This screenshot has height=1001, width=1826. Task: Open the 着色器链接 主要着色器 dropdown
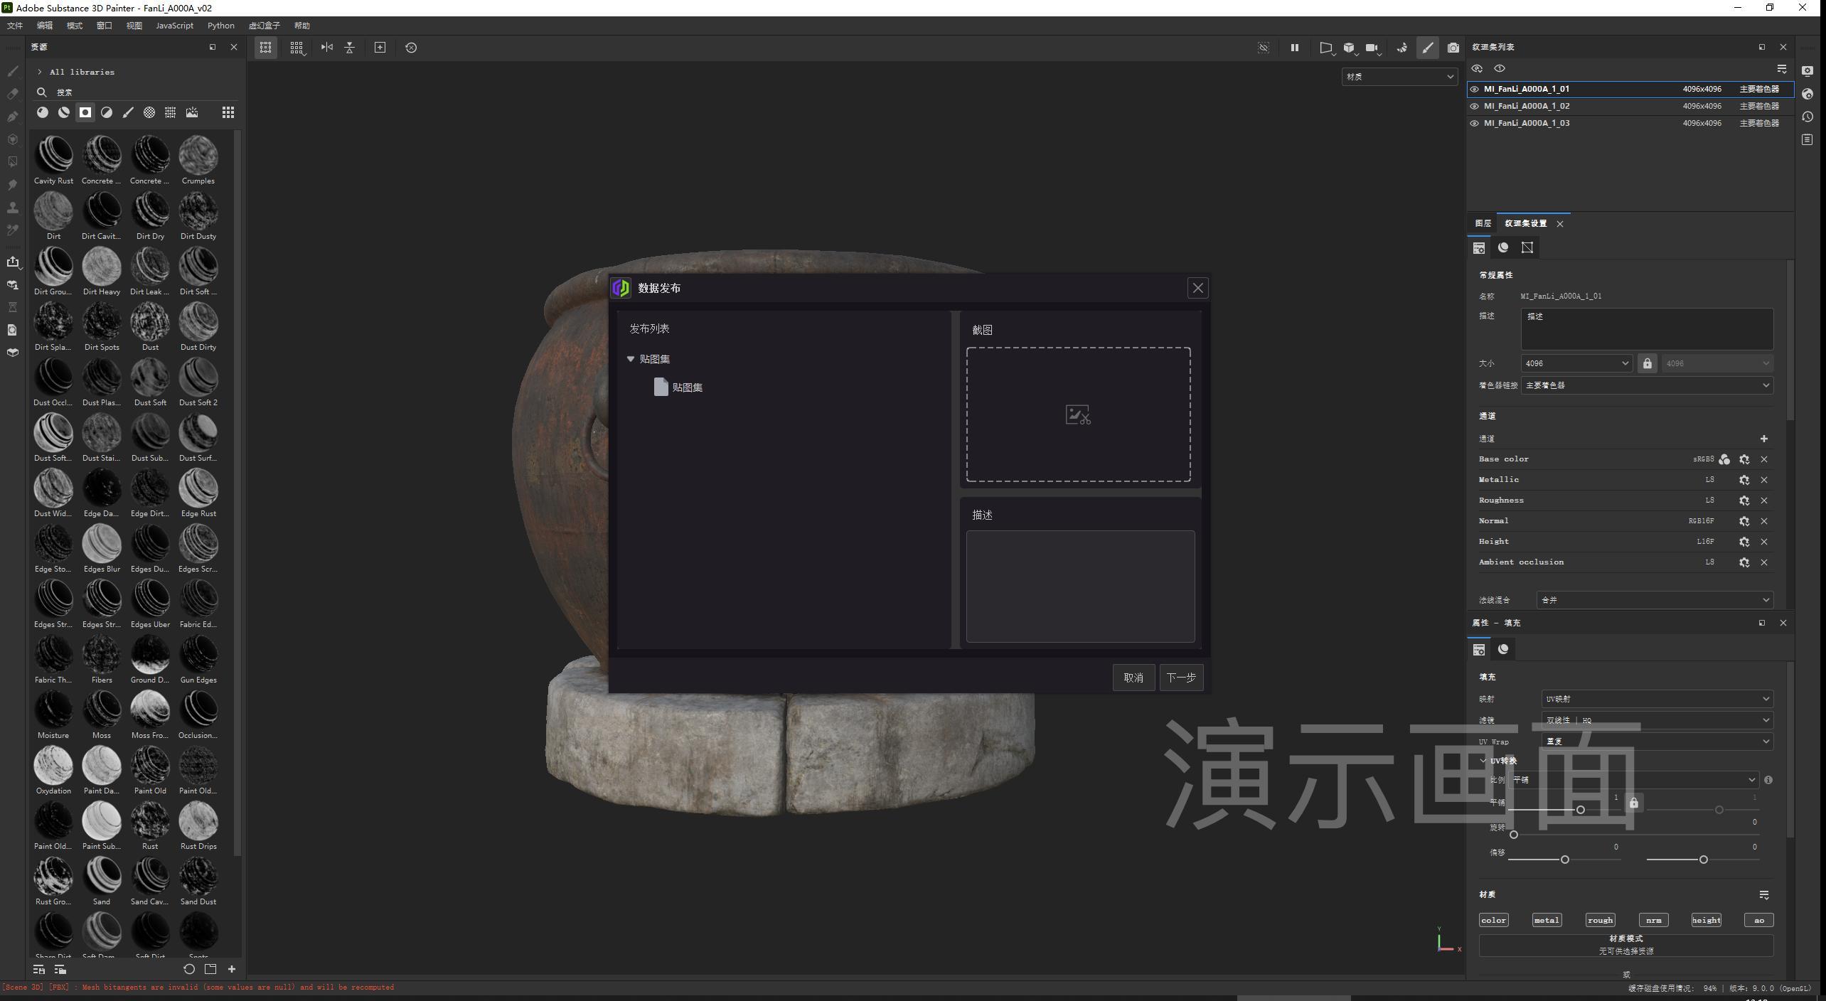(x=1647, y=385)
